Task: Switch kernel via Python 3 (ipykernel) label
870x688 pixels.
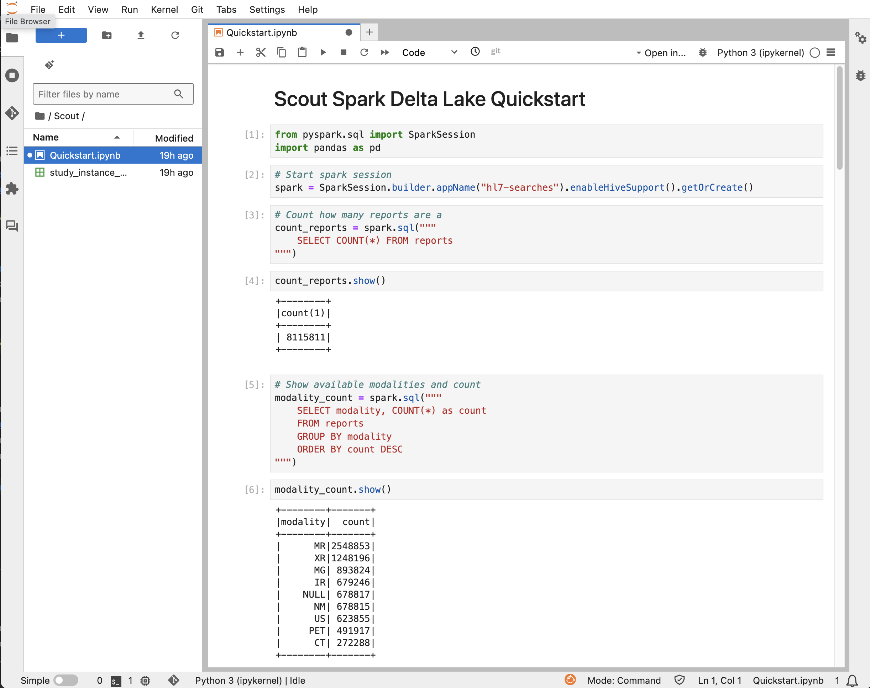Action: (760, 53)
